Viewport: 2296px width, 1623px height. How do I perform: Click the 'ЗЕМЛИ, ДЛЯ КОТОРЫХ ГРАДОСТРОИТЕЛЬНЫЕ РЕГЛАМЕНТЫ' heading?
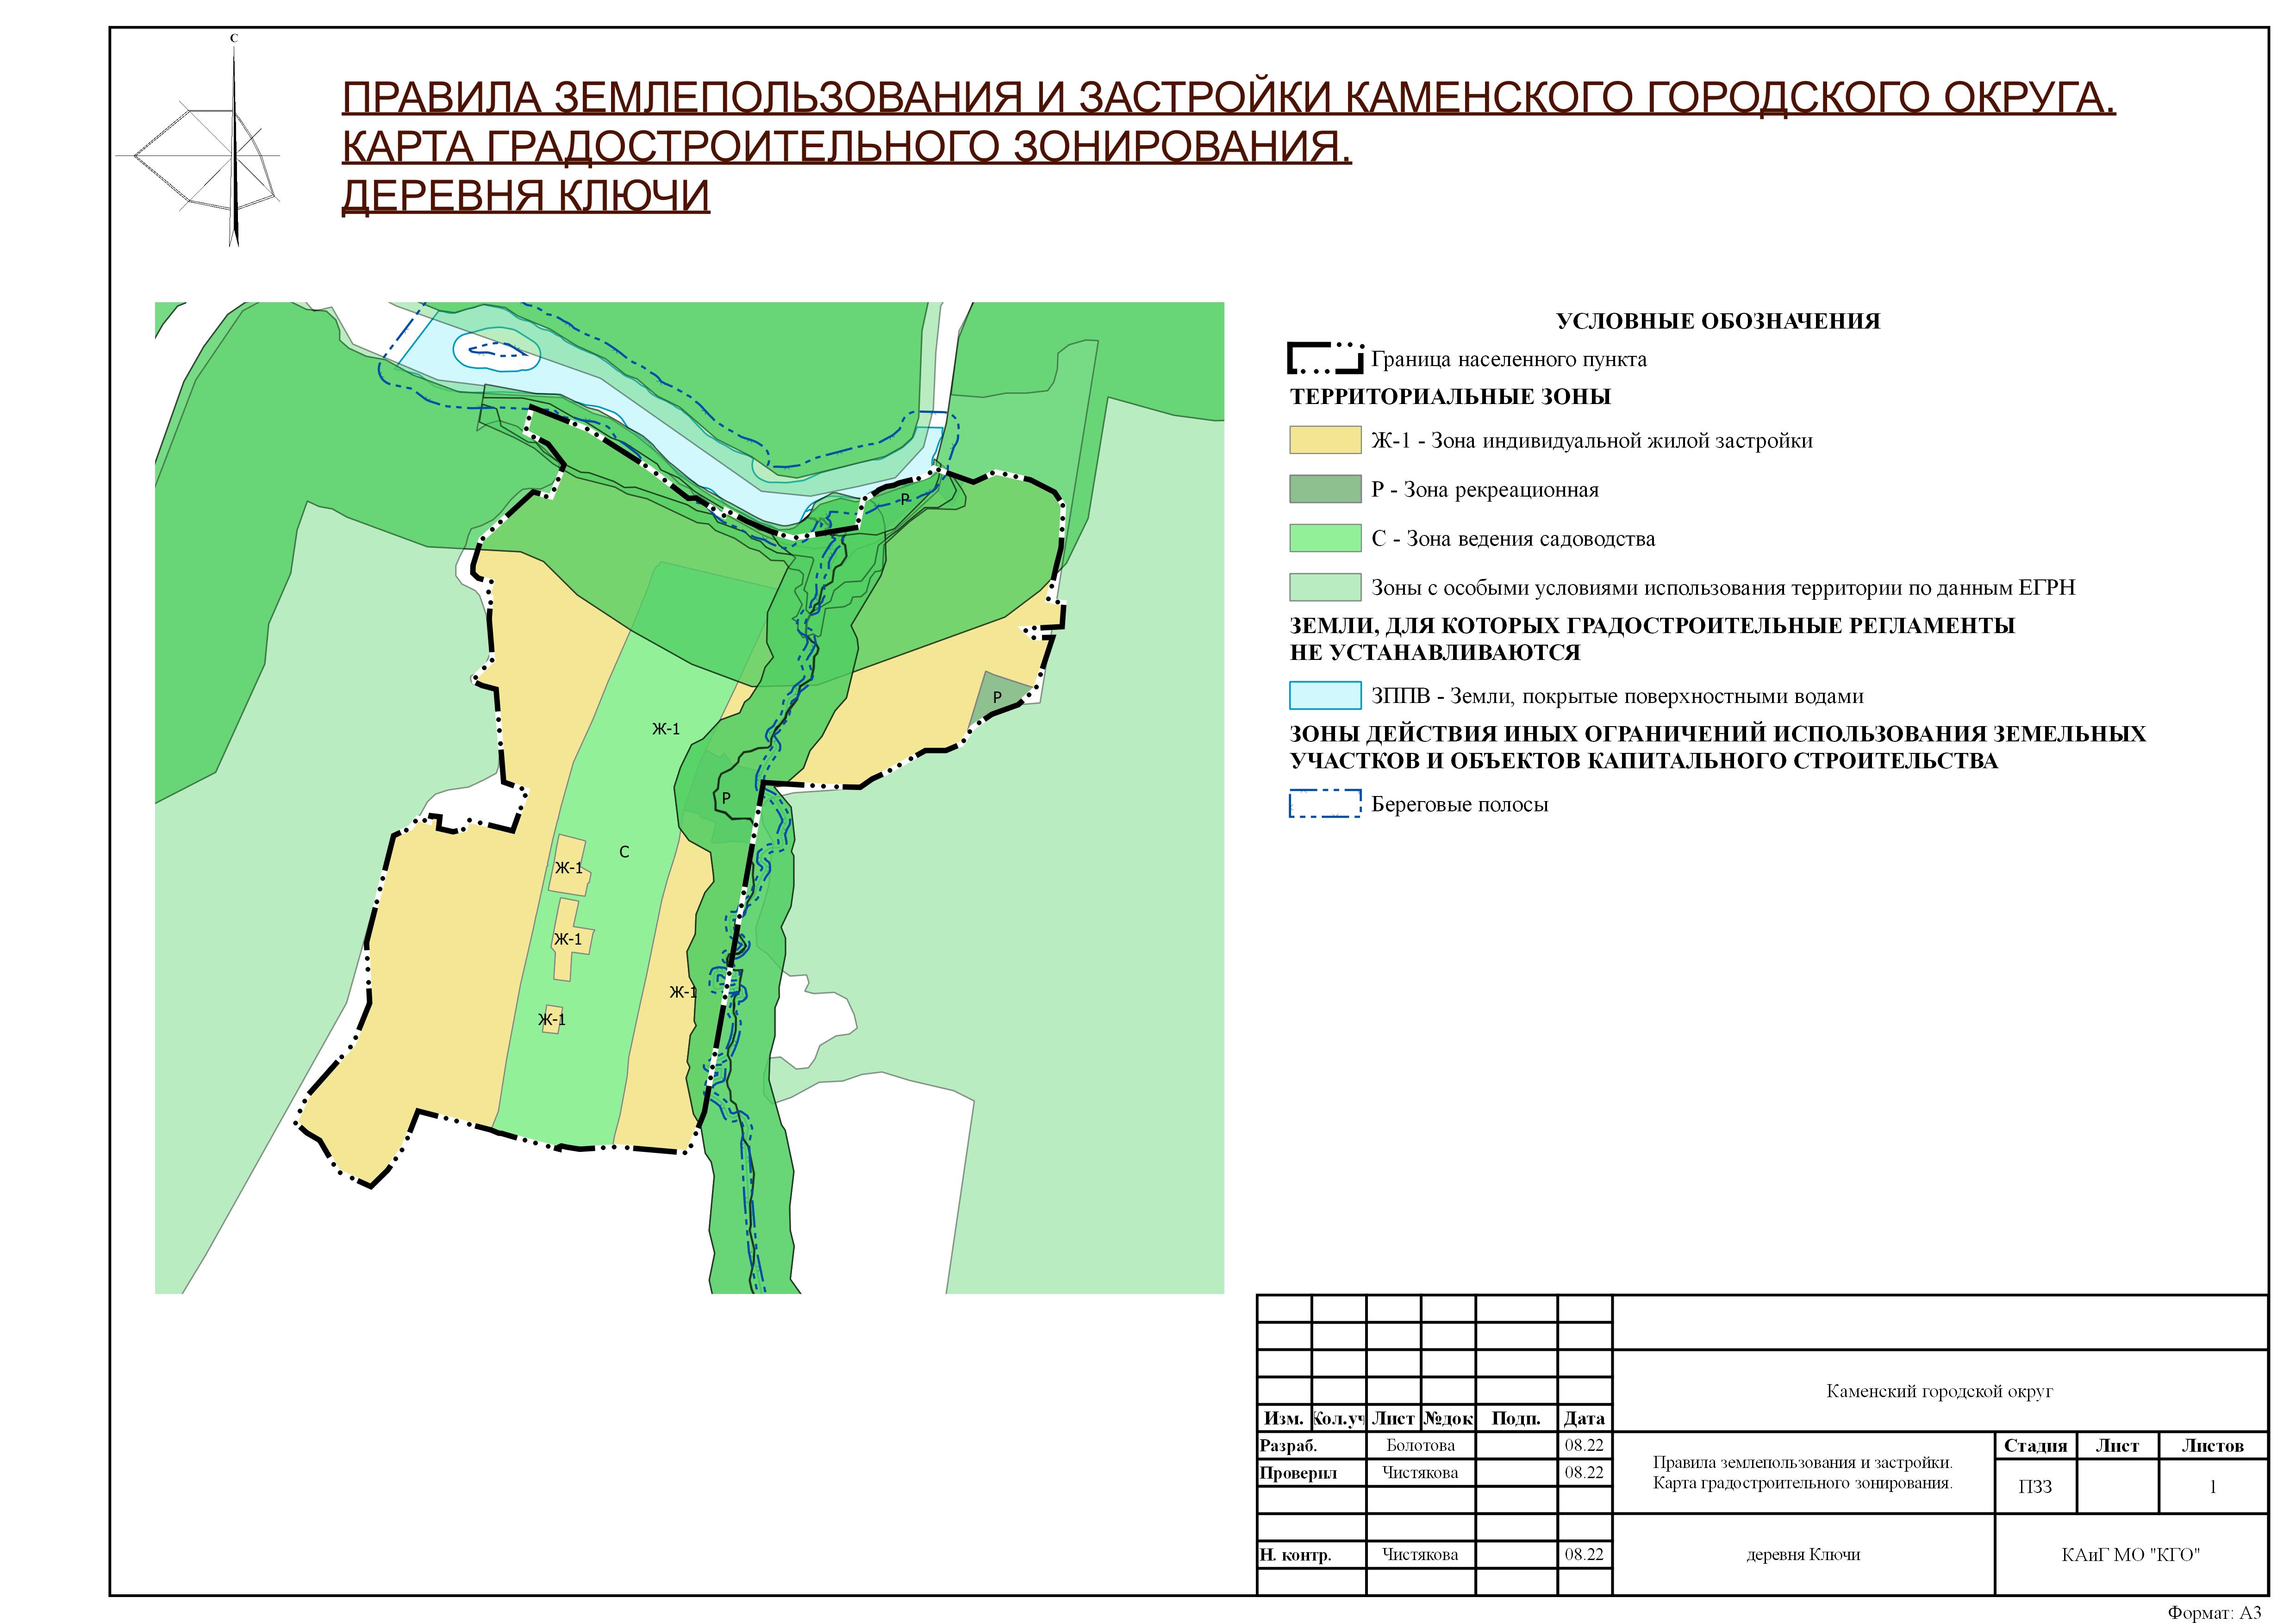click(1652, 626)
